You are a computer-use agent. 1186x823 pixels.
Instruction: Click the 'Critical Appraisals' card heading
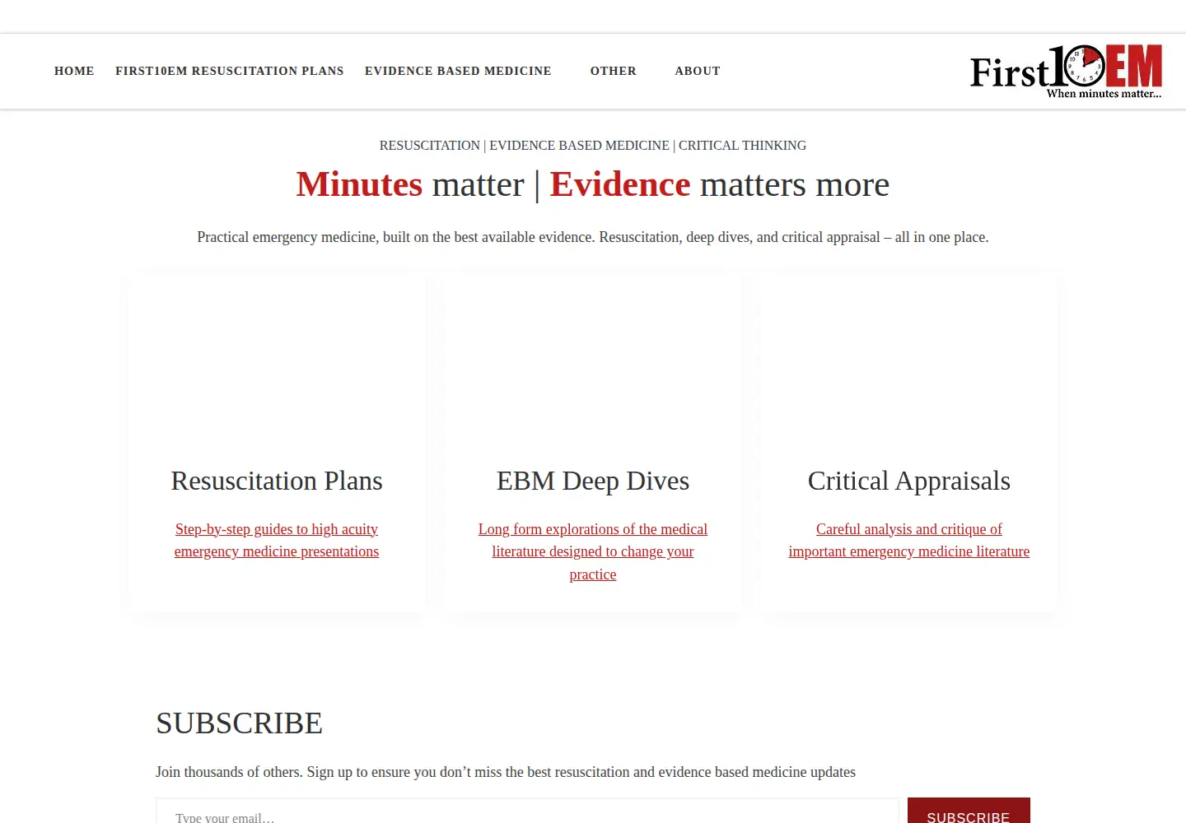point(909,481)
